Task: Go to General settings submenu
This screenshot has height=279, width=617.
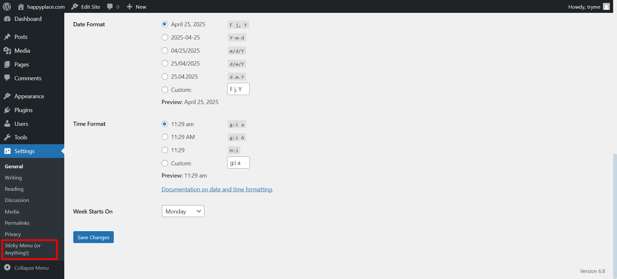Action: pos(14,166)
